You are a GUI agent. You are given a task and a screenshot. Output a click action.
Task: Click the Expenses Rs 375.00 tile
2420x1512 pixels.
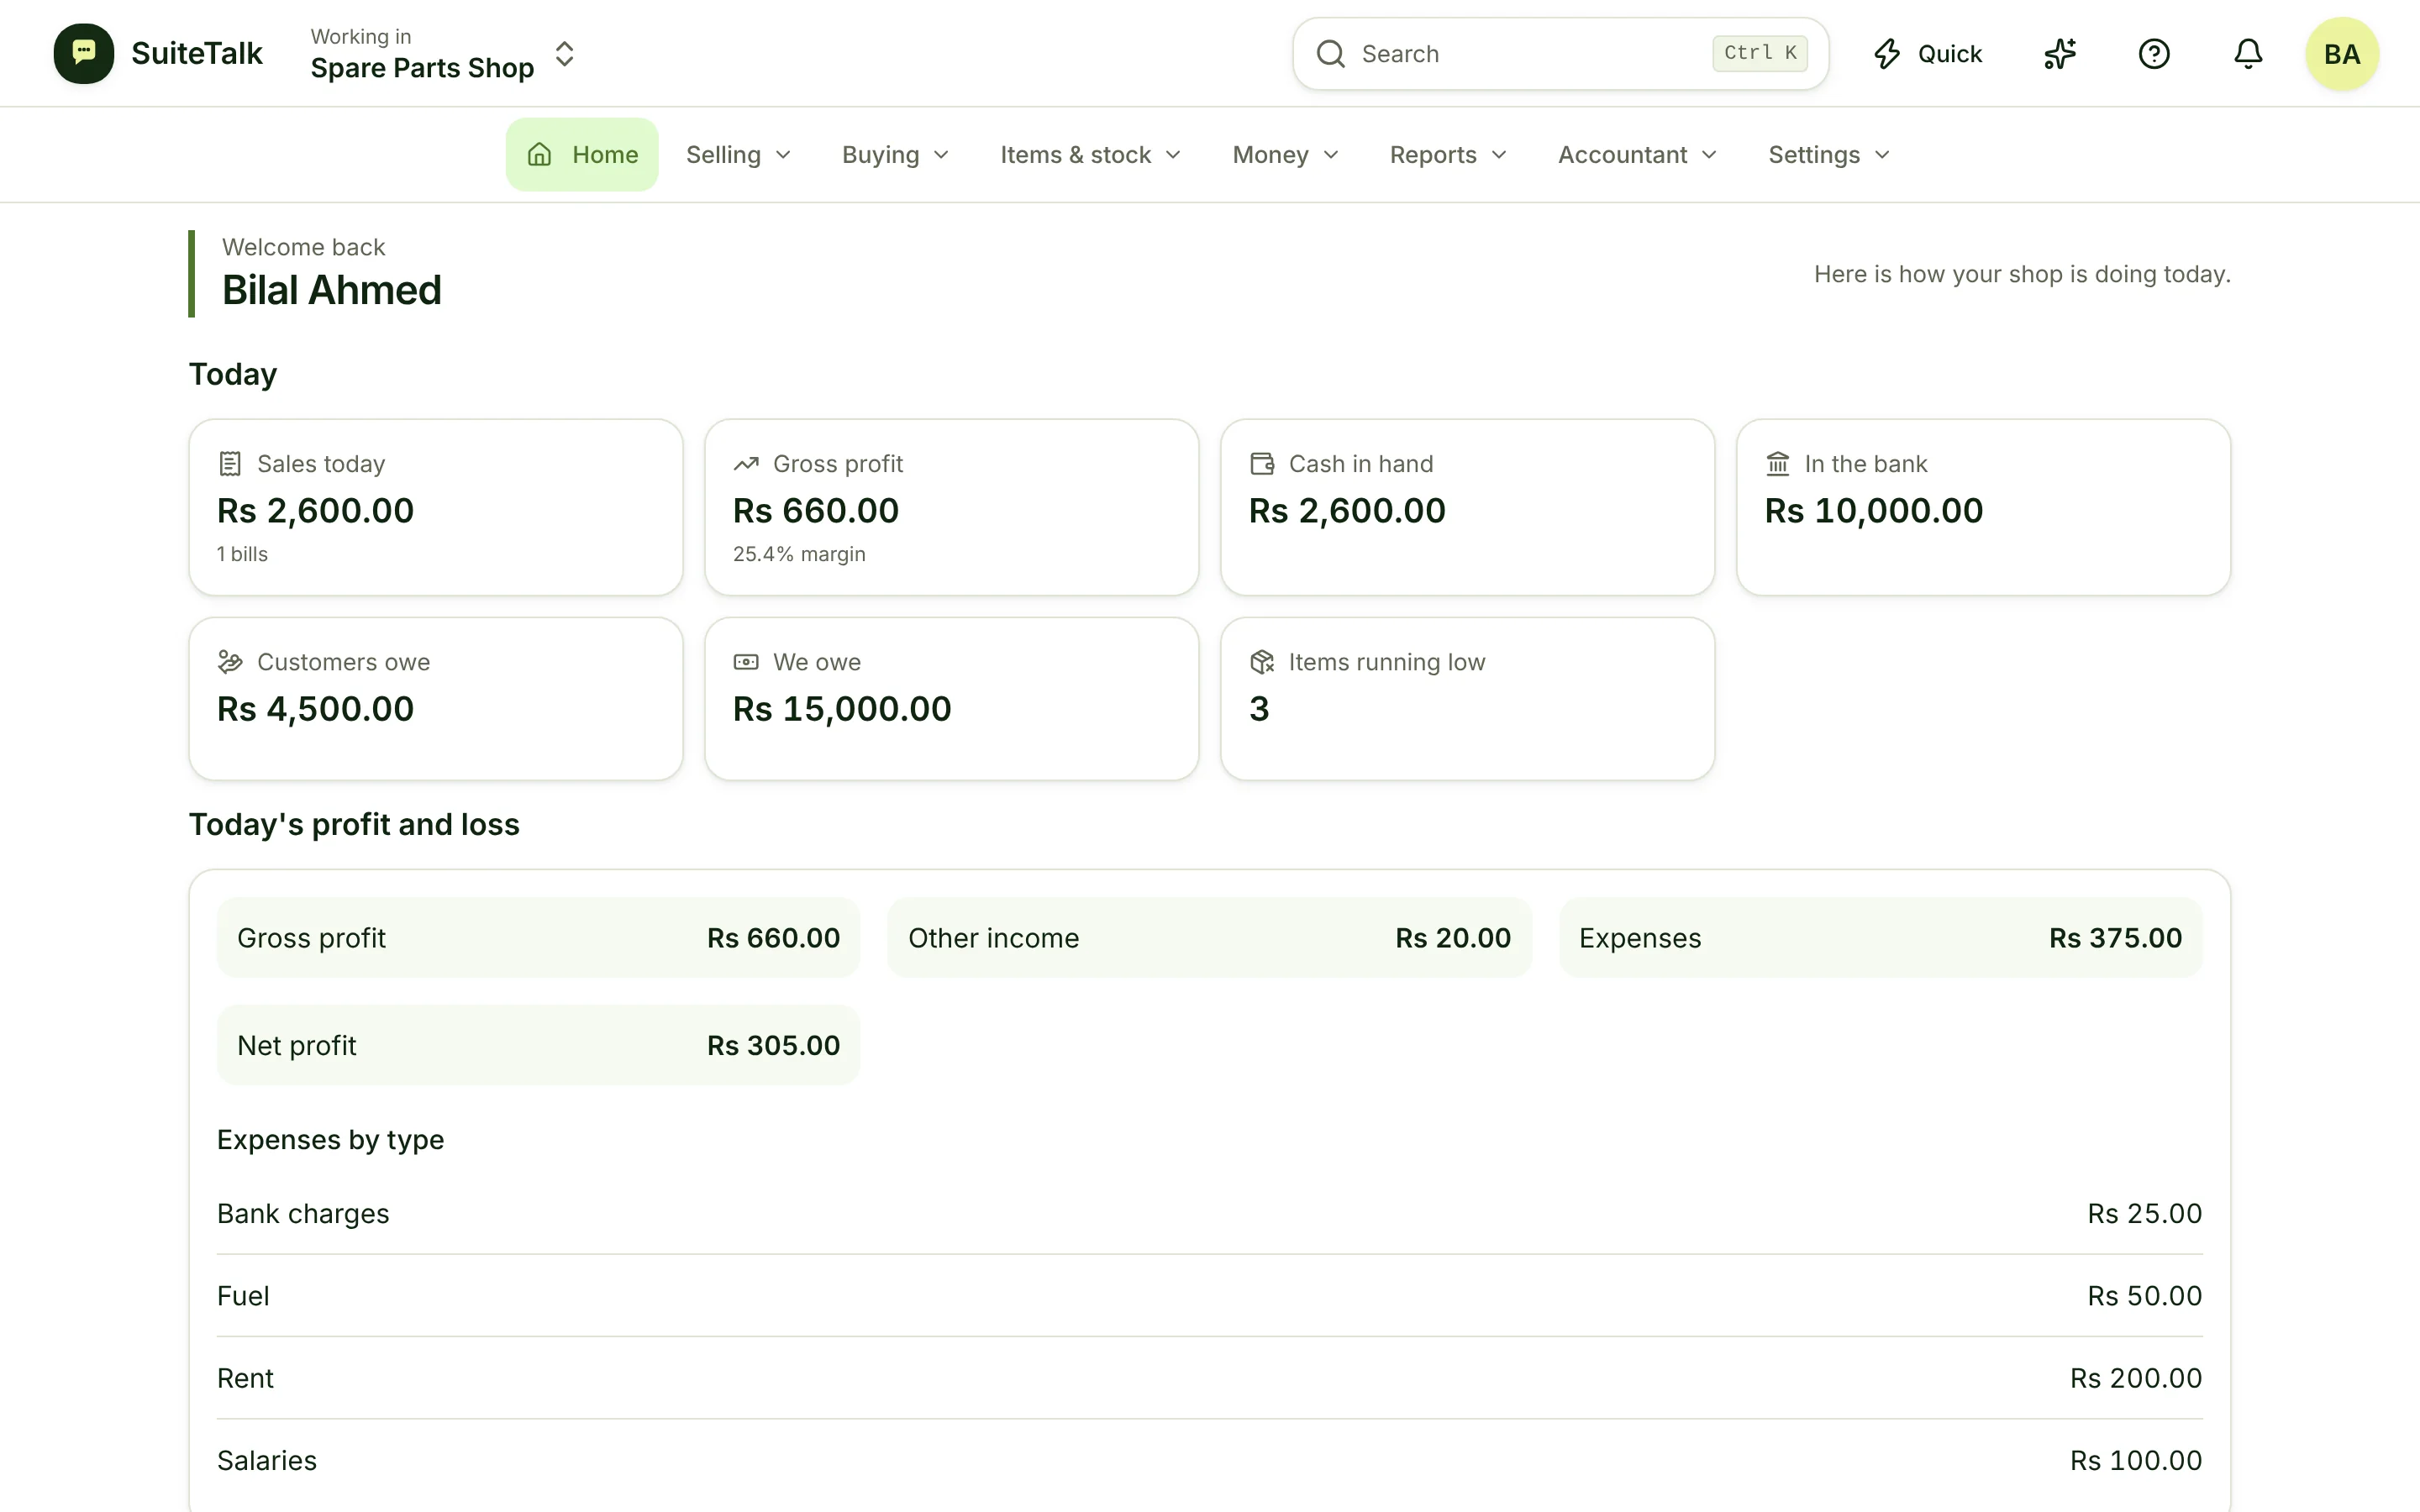(x=1880, y=938)
